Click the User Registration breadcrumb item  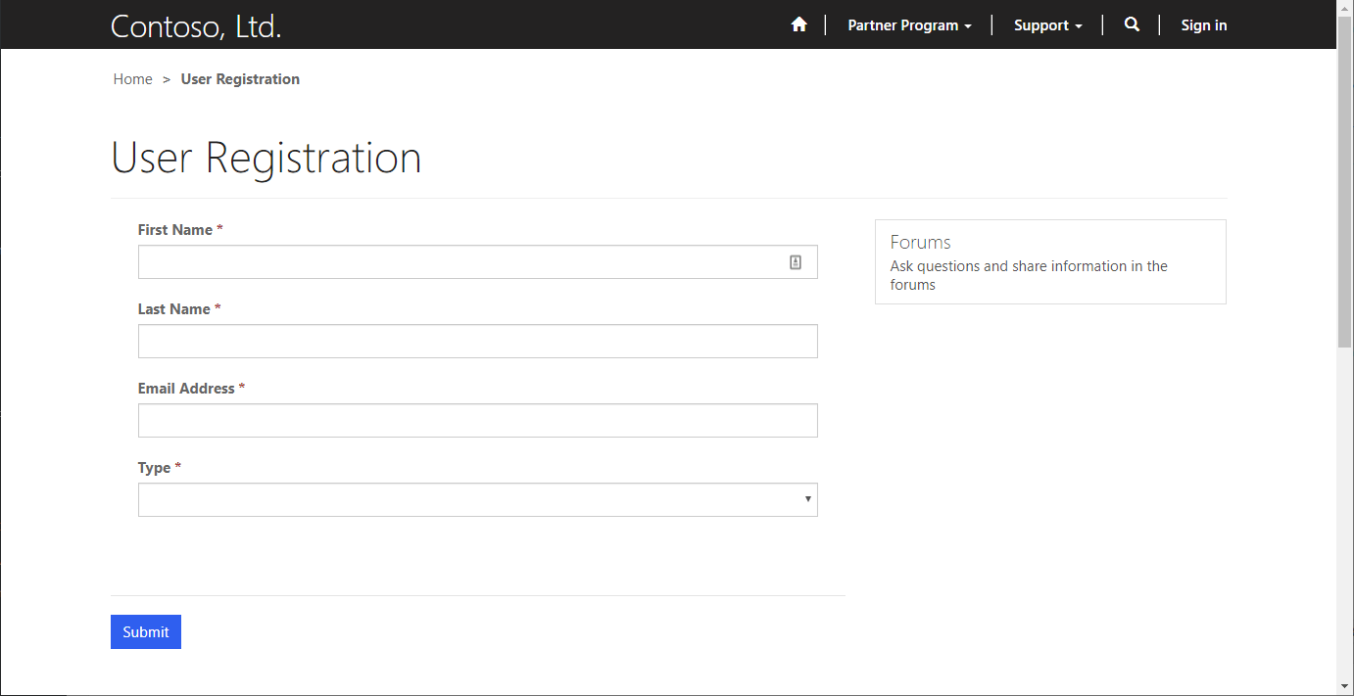tap(240, 79)
